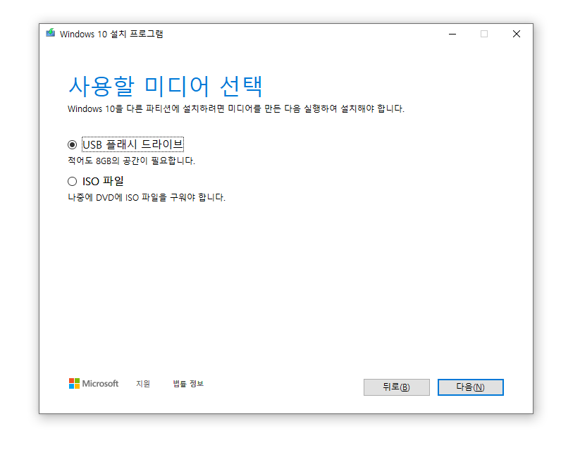Click the text 적어도 8GB의 공간이 필요합니다.

(131, 161)
